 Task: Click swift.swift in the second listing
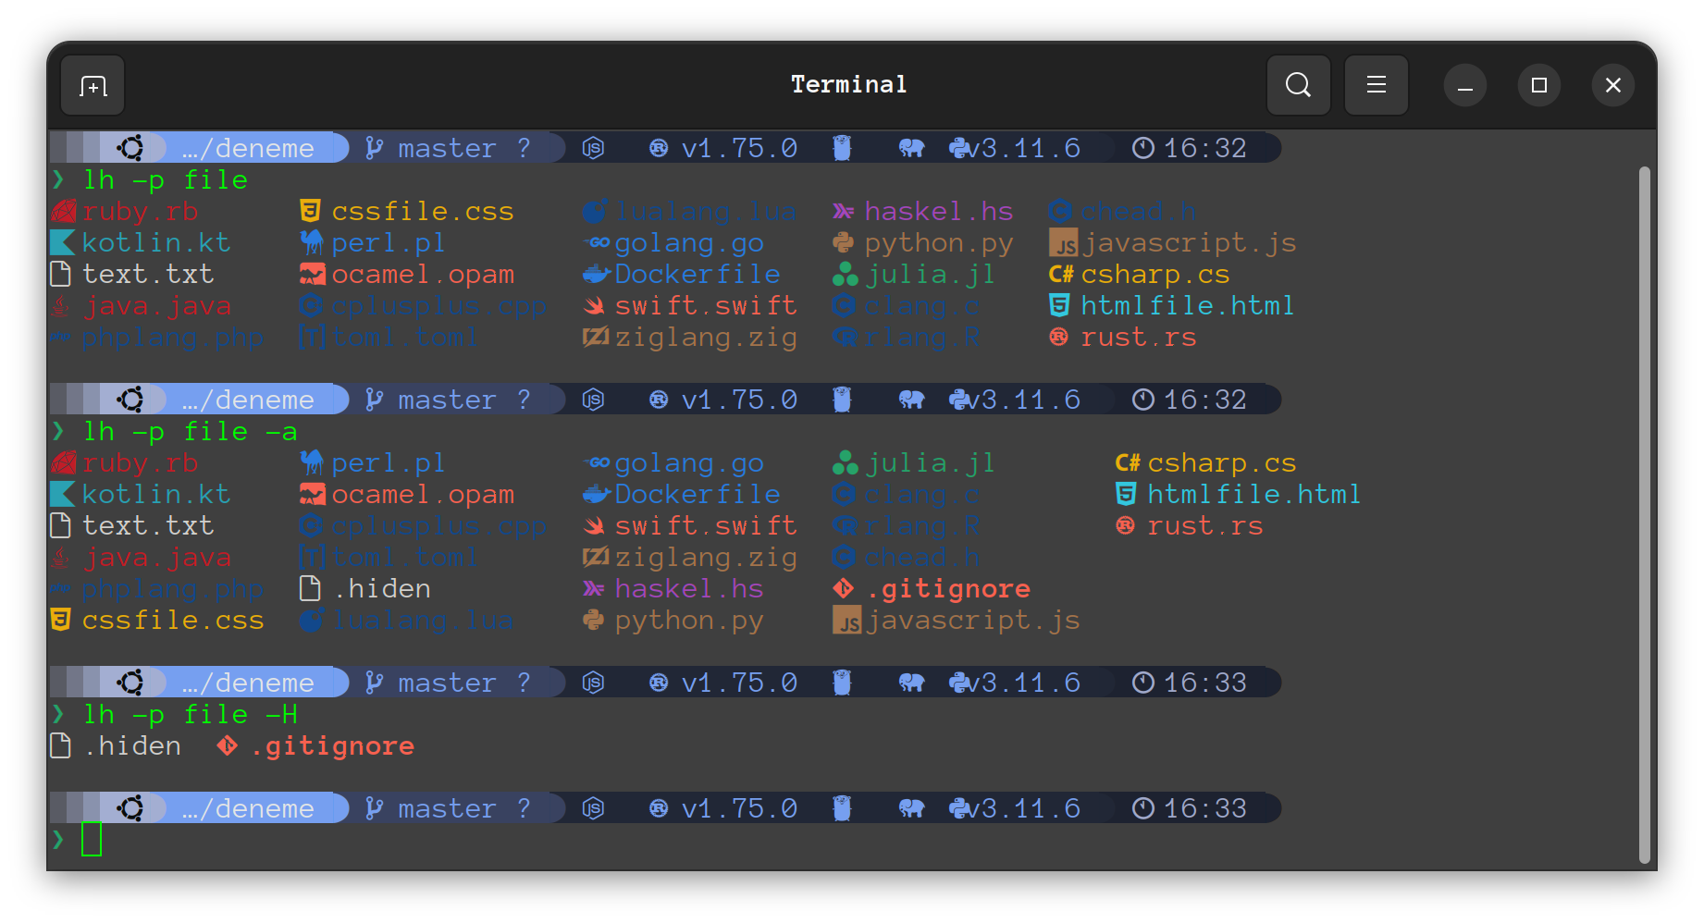coord(706,525)
